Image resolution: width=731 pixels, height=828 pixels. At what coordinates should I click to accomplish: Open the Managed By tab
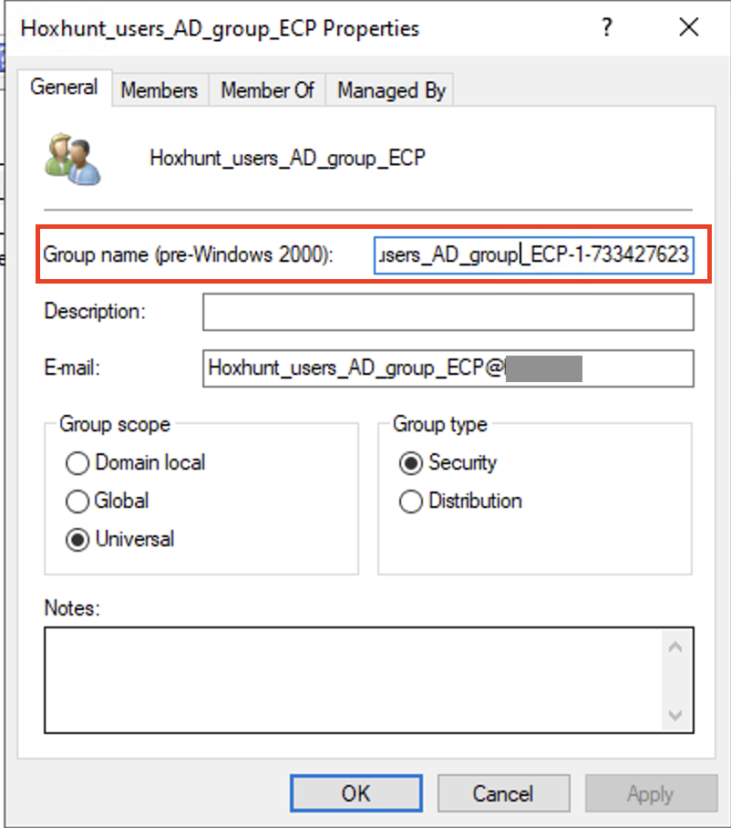[391, 90]
